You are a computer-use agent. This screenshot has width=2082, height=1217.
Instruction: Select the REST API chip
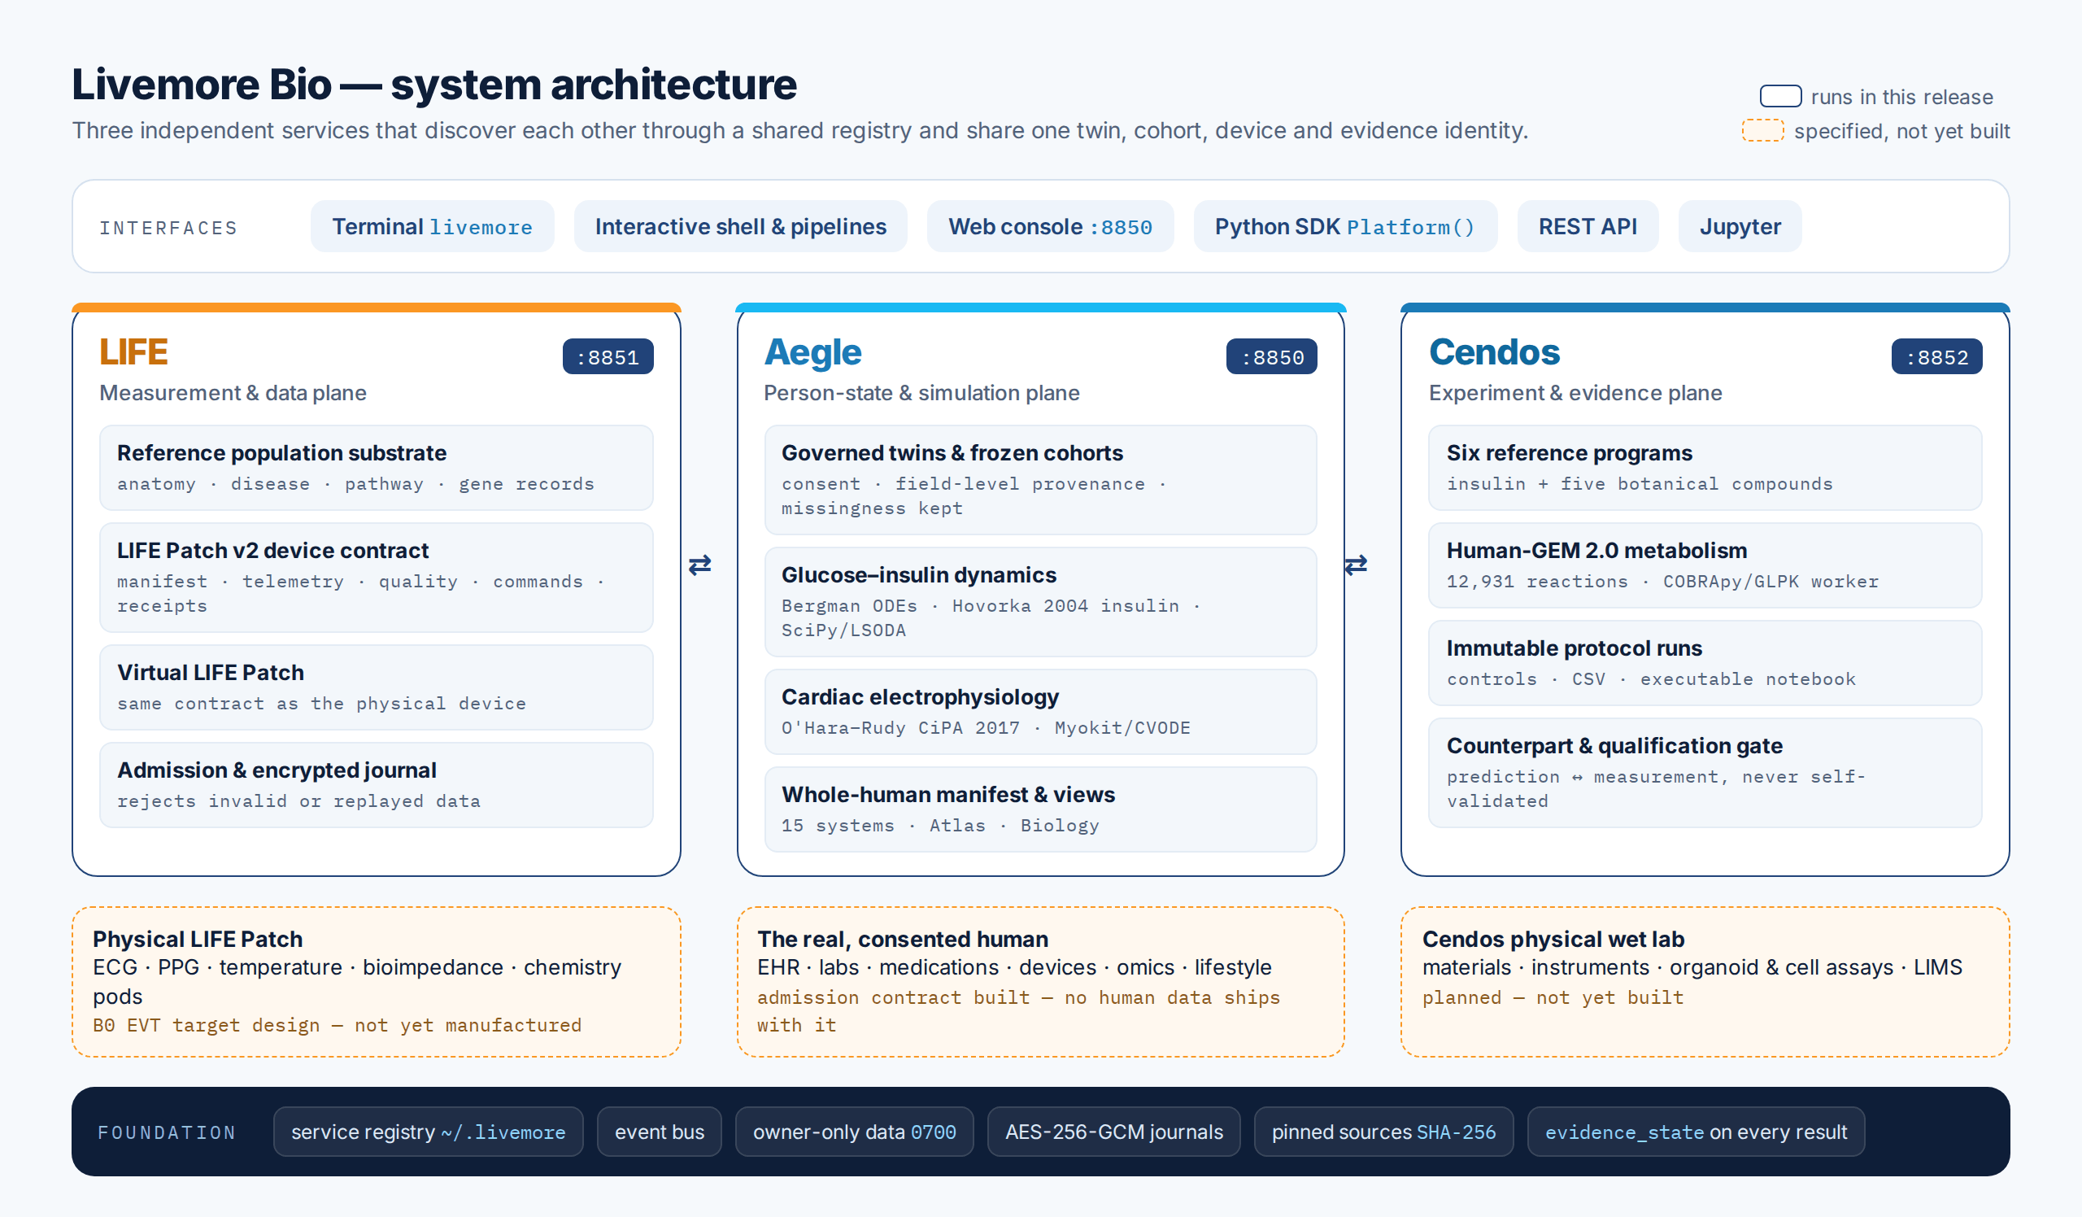tap(1587, 226)
